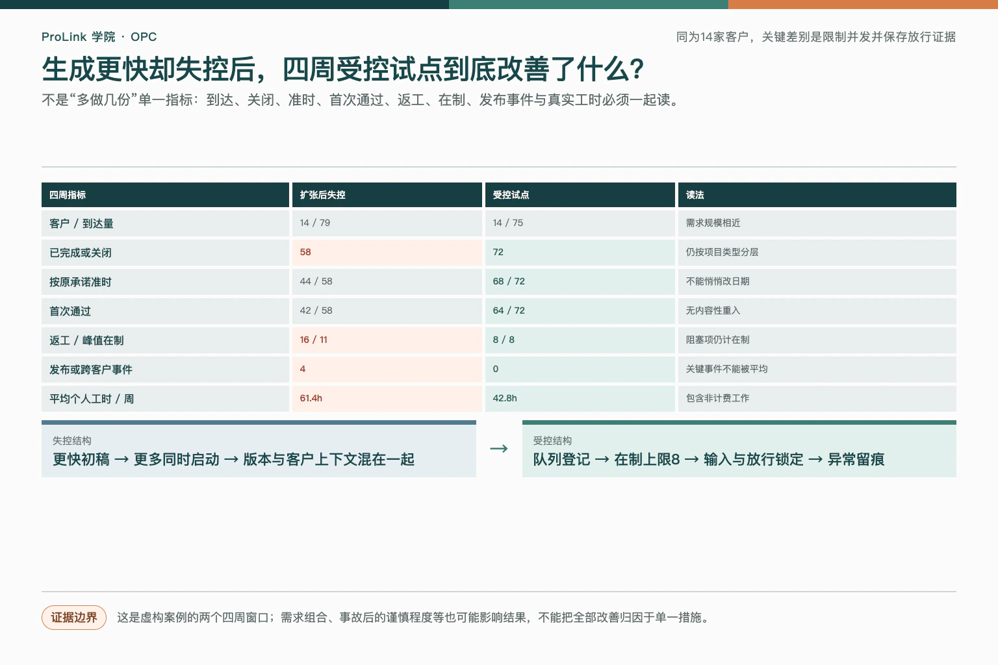The image size is (998, 665).
Task: Click the arrow between the two structure cards
Action: (x=499, y=449)
